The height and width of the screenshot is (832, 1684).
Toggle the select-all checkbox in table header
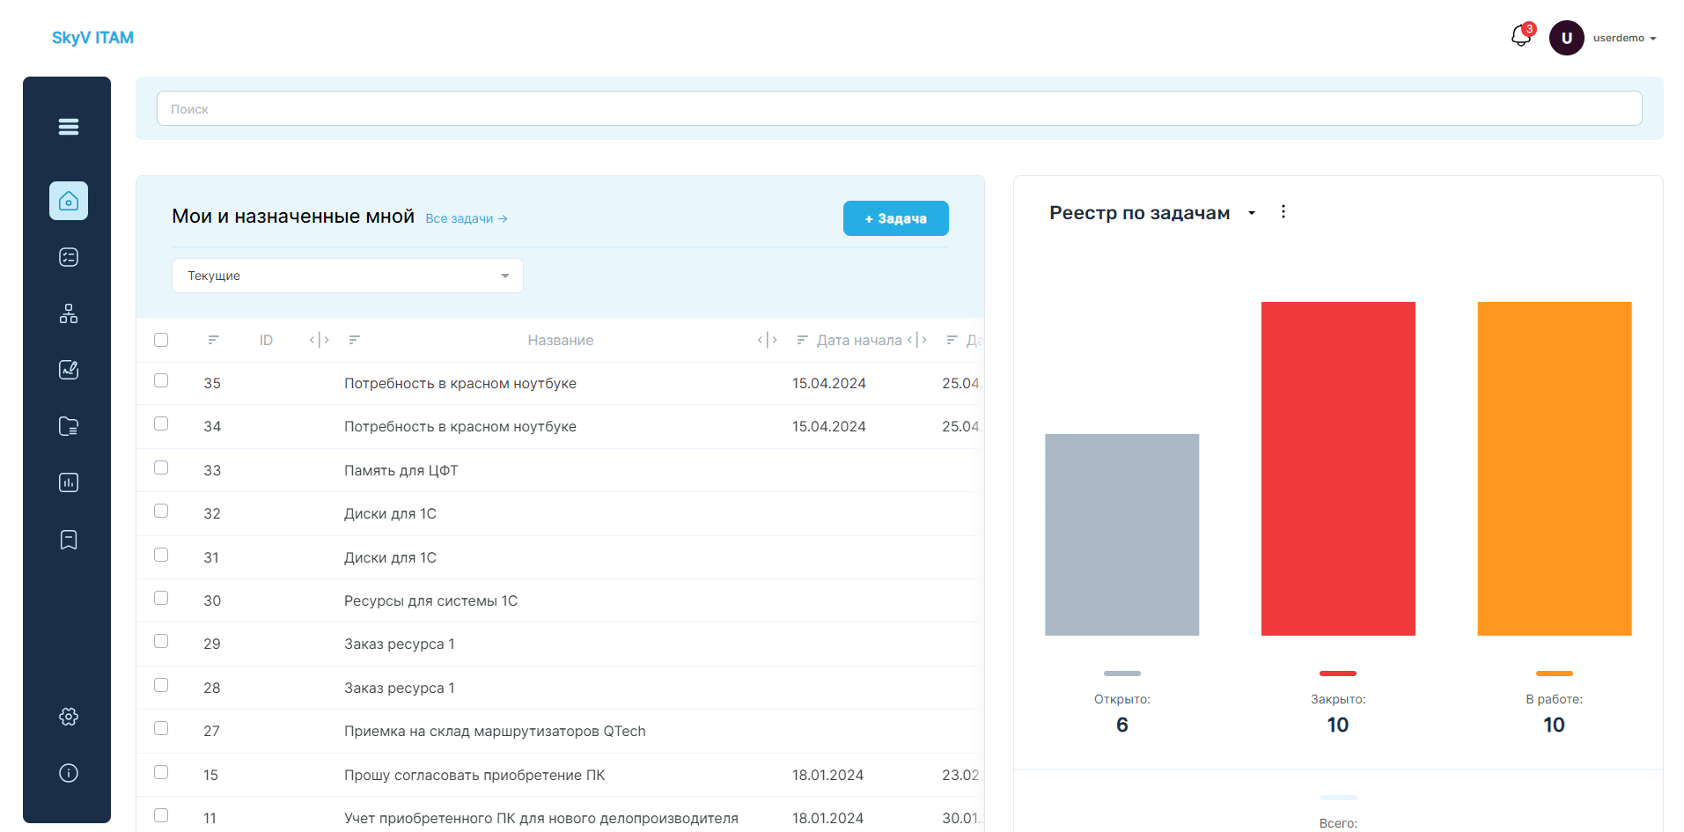(x=161, y=340)
